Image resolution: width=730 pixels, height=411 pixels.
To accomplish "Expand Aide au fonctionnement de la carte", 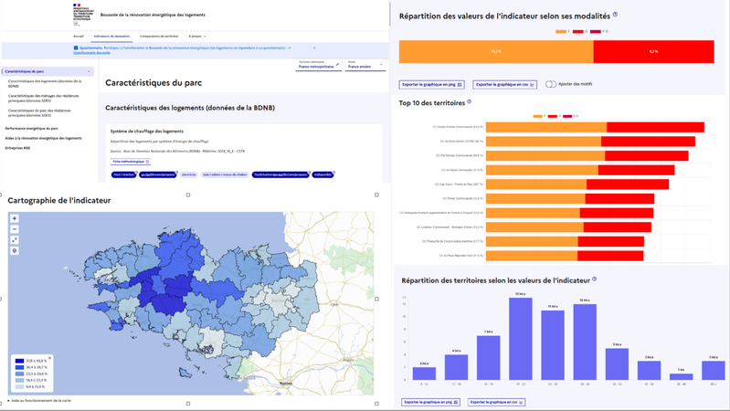I will [39, 400].
